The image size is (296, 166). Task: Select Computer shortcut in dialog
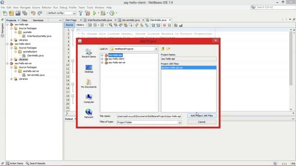[89, 99]
